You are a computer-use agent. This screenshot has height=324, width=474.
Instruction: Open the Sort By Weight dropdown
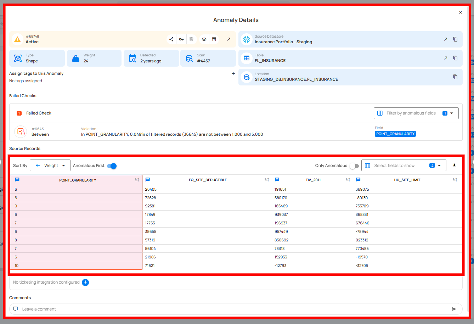pyautogui.click(x=50, y=166)
